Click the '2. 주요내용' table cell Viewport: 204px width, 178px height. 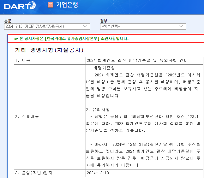[50, 117]
